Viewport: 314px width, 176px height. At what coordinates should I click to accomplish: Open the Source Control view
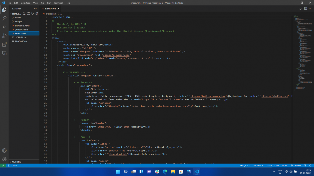[4, 27]
